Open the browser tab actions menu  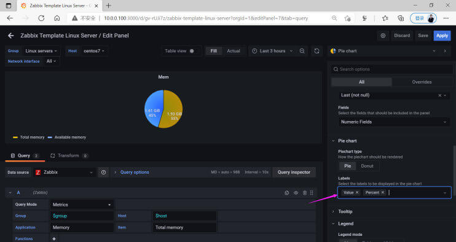(9, 6)
